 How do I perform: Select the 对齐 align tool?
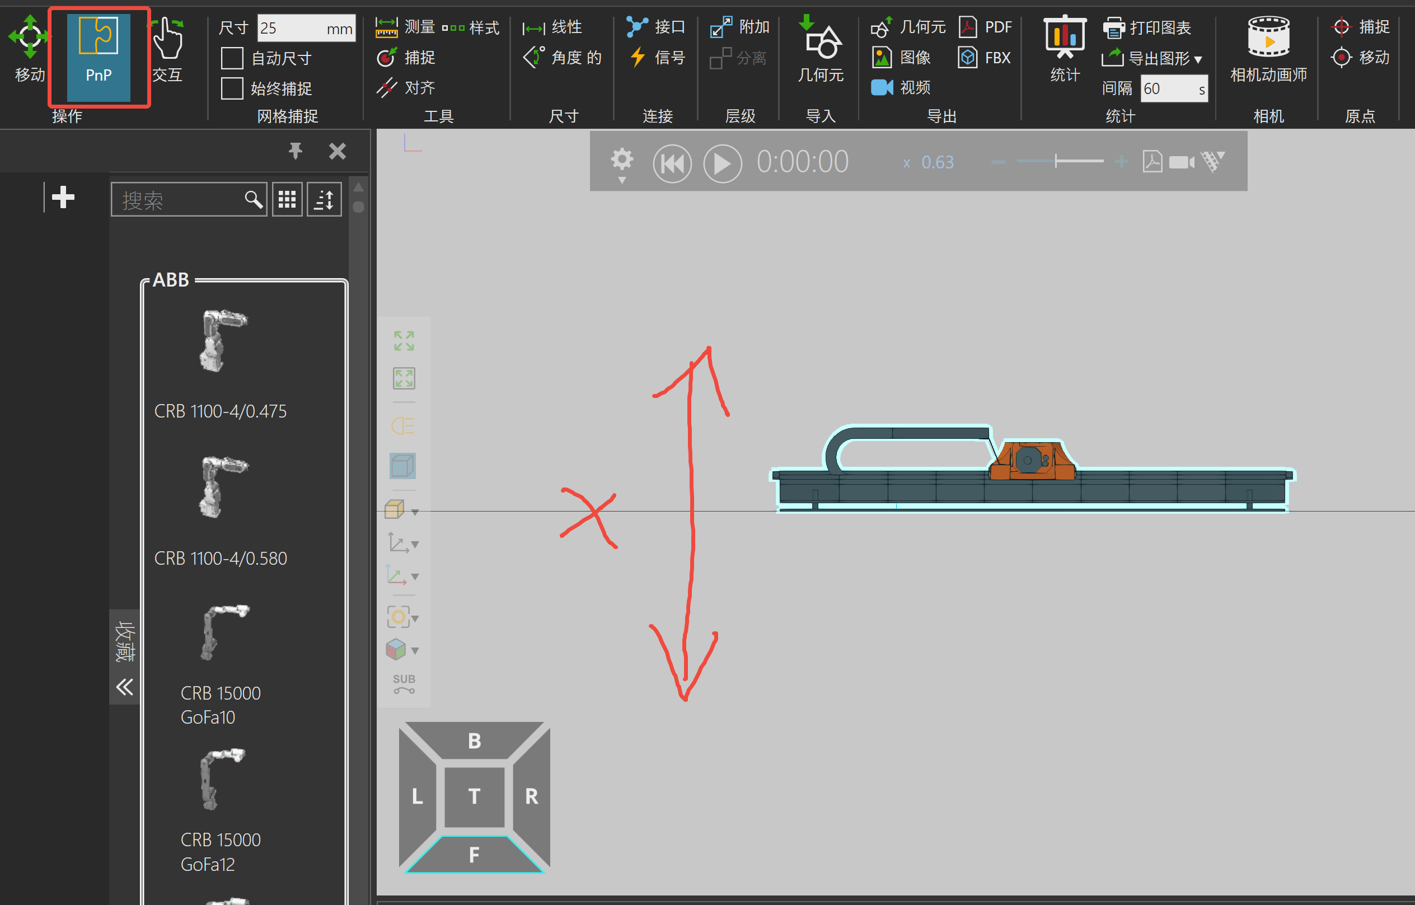[406, 87]
